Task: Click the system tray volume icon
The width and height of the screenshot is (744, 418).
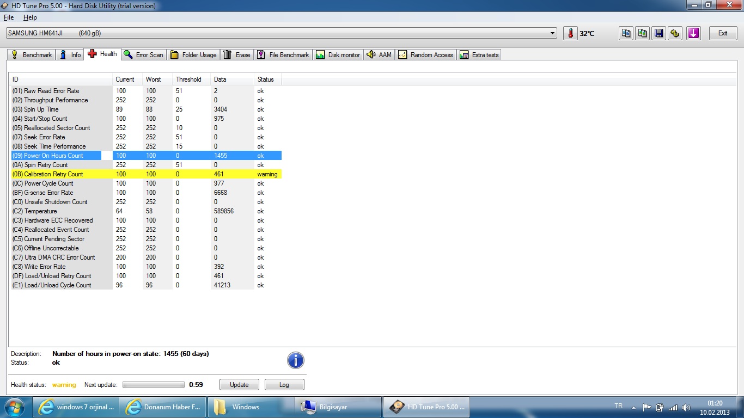Action: click(x=686, y=407)
